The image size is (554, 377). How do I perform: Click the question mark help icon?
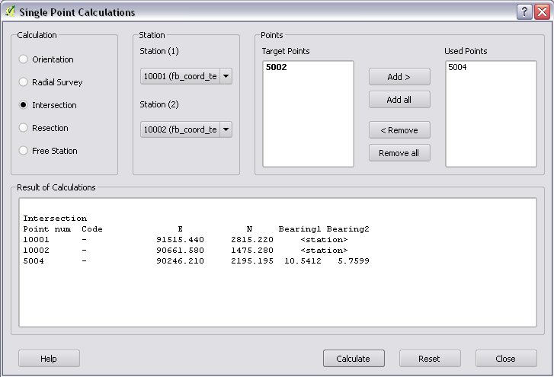coord(524,12)
